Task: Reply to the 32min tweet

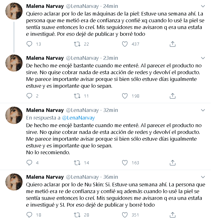Action: [30, 163]
